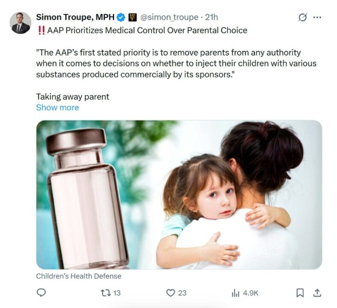Open the @simon_troupe handle link
Screen dimensions: 337x308
coord(169,17)
